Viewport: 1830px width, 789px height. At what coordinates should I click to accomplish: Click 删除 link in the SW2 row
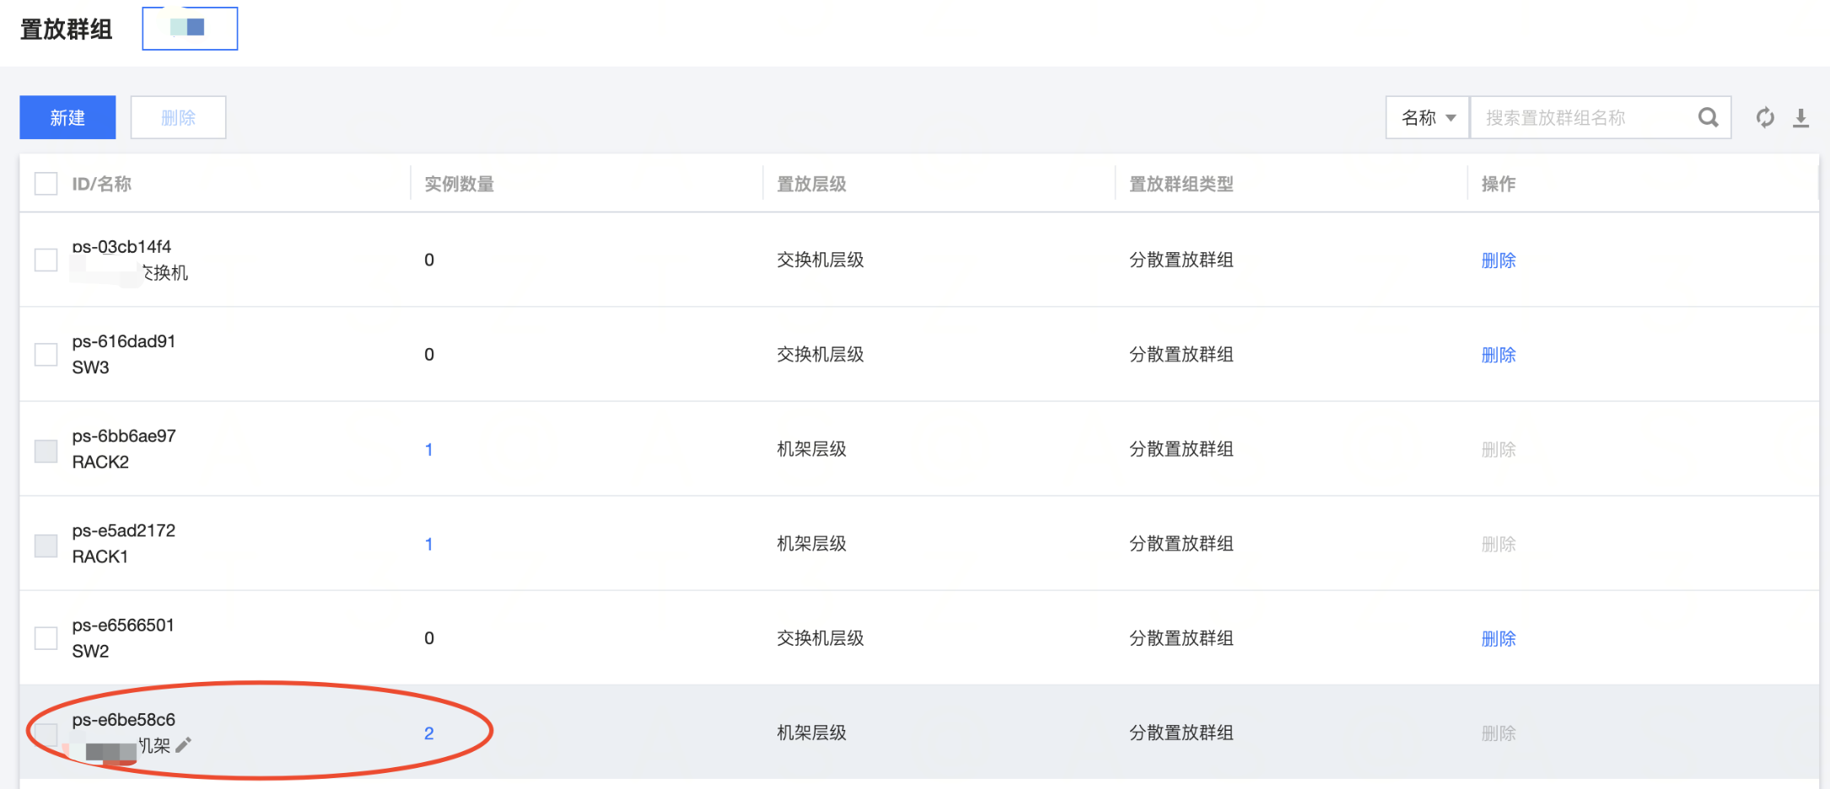[1498, 639]
